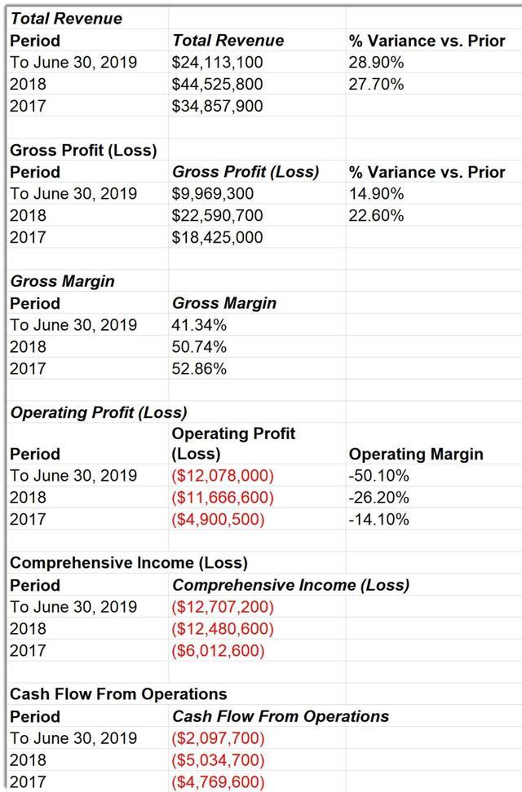The width and height of the screenshot is (522, 792).
Task: Select the Cash Flow From Operations title
Action: (x=118, y=694)
